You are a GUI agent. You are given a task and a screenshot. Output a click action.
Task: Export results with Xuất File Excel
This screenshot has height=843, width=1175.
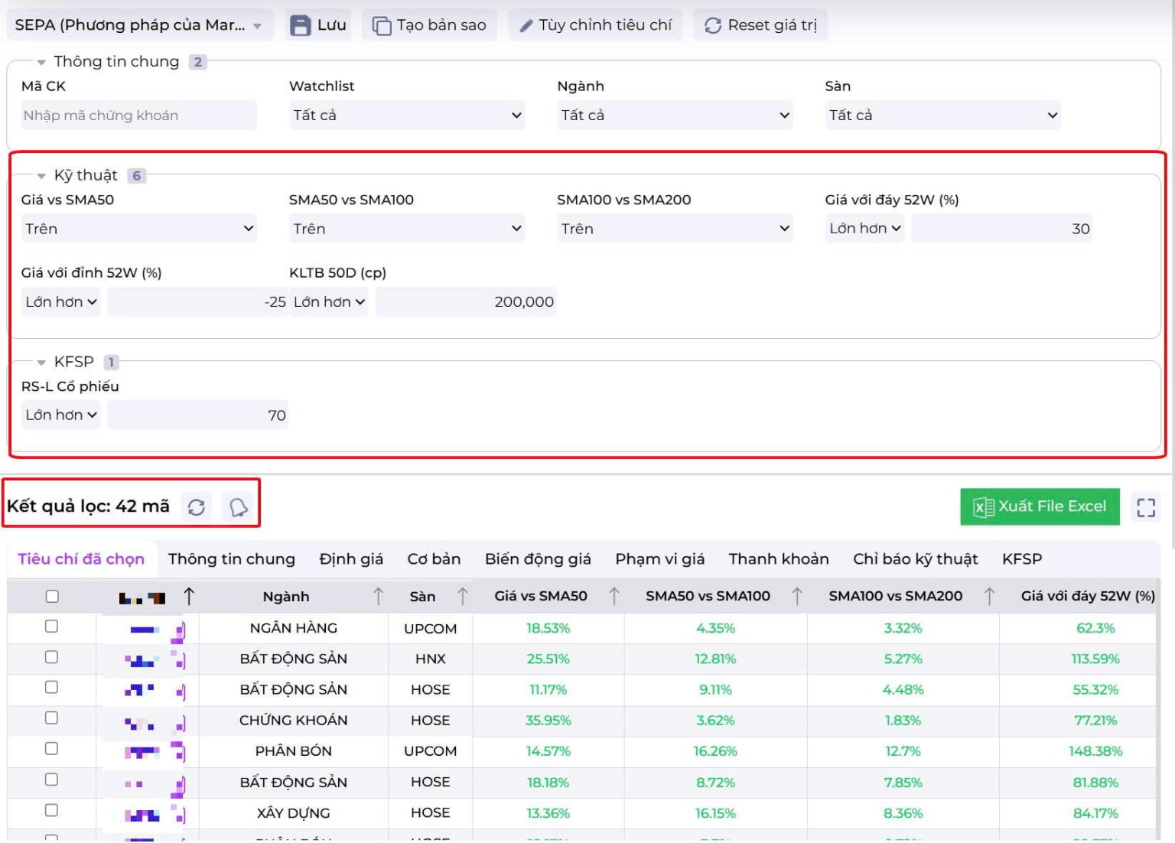point(1040,506)
